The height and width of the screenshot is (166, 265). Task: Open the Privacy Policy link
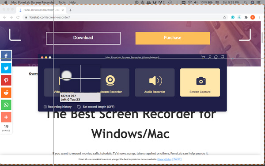(164, 159)
